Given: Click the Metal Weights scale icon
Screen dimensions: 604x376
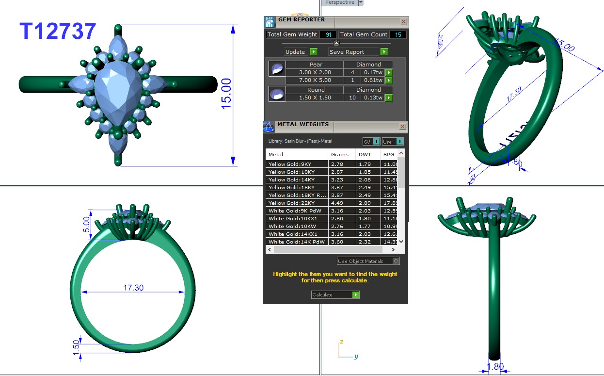Looking at the screenshot, I should pos(269,127).
